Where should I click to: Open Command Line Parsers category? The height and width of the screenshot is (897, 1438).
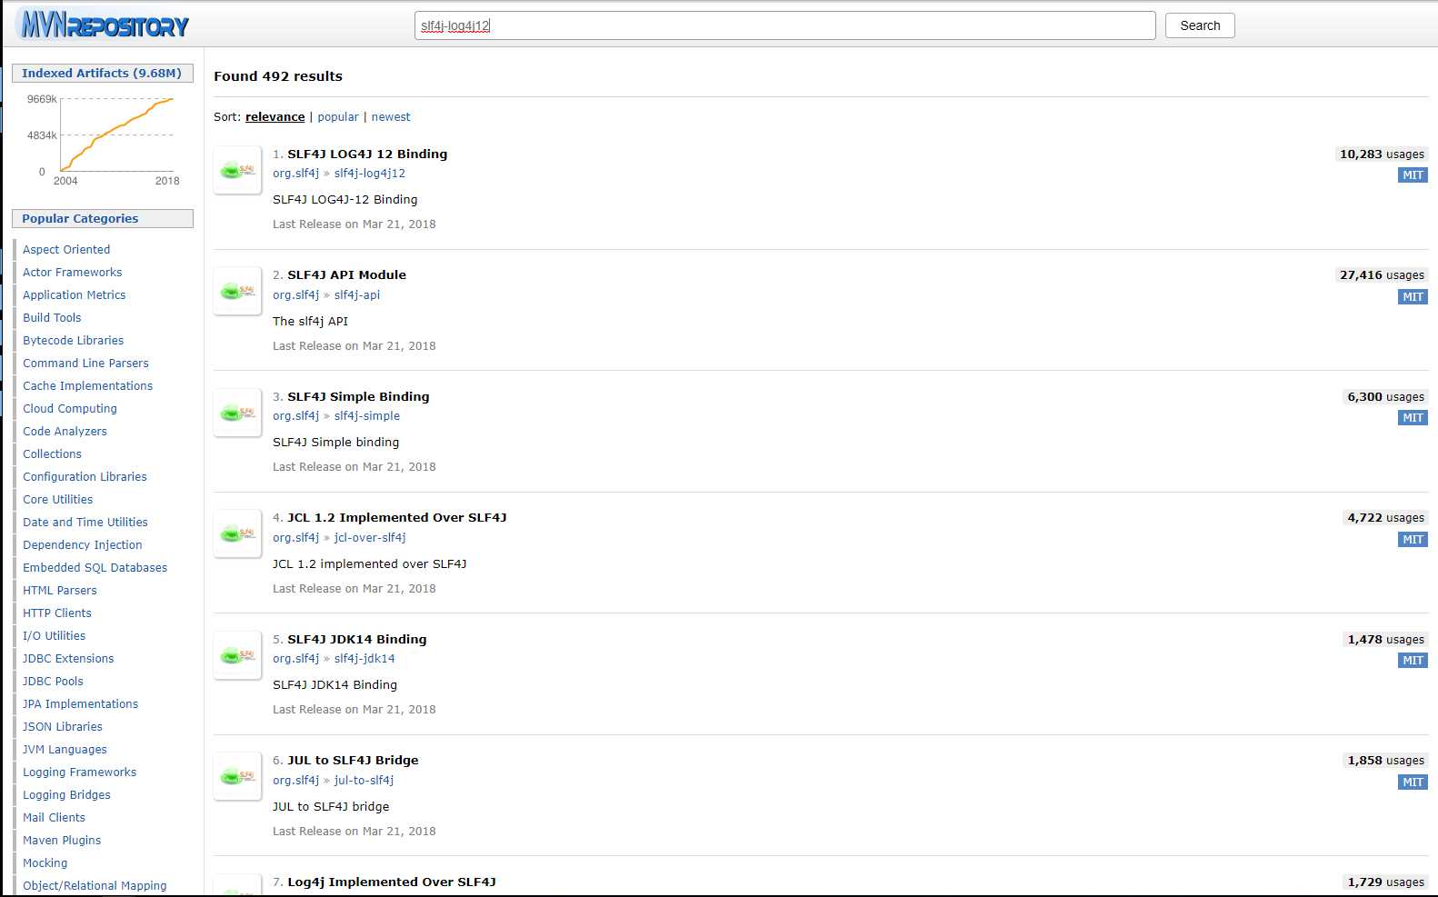tap(85, 364)
